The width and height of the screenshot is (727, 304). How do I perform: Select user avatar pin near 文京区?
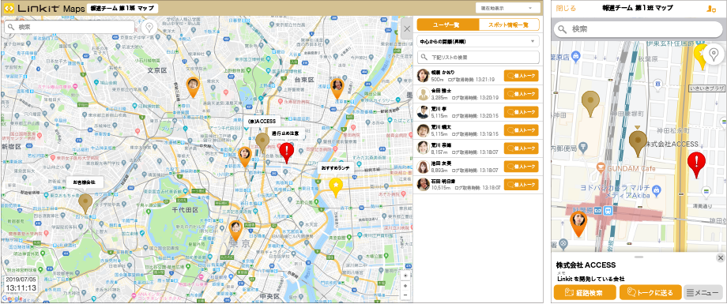193,87
